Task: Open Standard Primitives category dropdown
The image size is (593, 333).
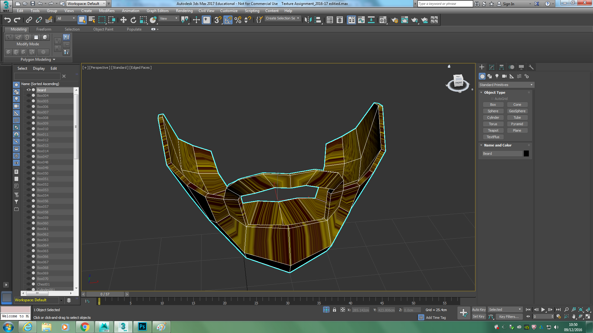Action: tap(506, 85)
